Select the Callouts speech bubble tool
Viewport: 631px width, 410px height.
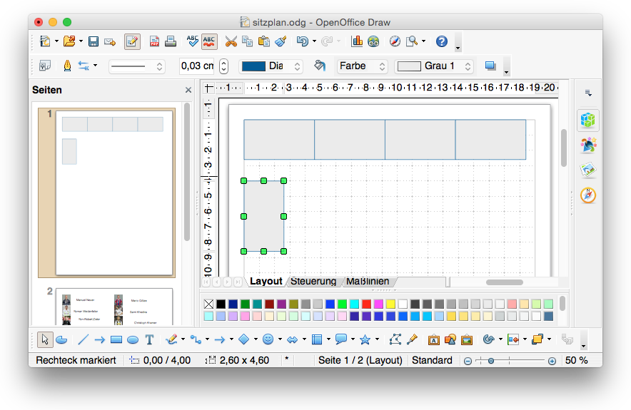click(x=341, y=339)
